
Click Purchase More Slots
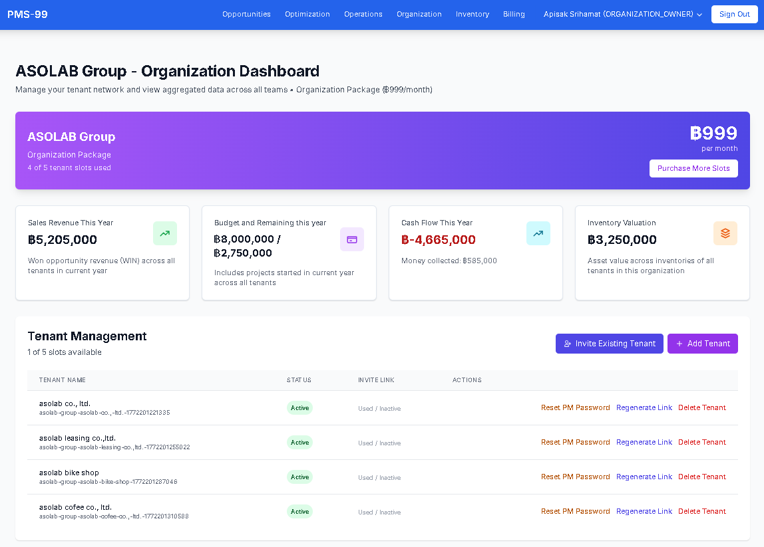point(693,168)
